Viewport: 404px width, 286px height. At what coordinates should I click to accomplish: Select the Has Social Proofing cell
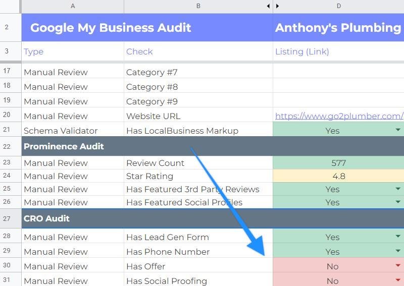(x=198, y=280)
